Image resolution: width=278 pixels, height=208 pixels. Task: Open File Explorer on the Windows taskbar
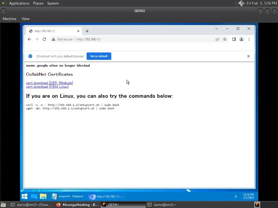43,196
